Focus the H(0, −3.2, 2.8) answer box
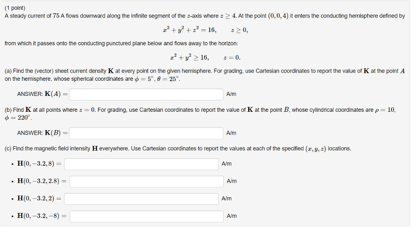Viewport: 418px width, 233px height. (x=147, y=182)
